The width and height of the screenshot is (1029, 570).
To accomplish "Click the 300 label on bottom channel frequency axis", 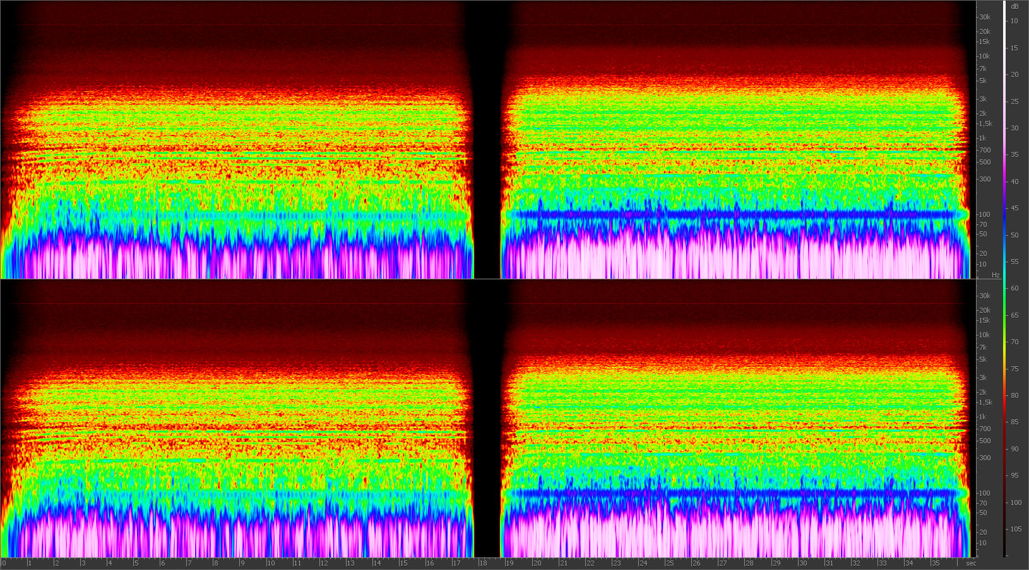I will coord(984,458).
